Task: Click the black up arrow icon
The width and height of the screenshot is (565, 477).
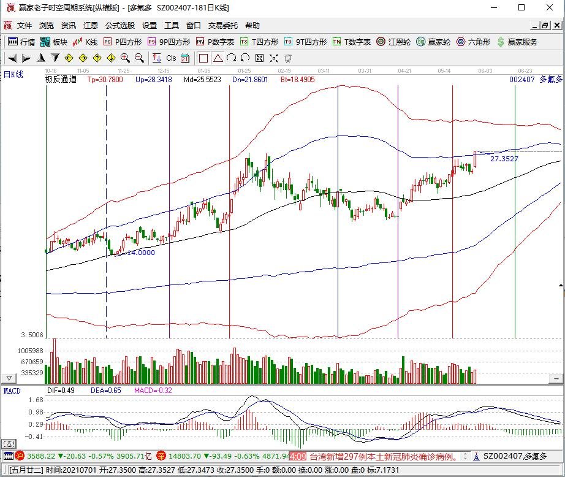Action: coord(40,58)
